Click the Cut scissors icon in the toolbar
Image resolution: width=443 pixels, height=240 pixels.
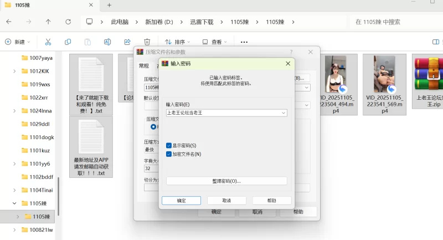coord(48,42)
